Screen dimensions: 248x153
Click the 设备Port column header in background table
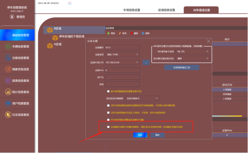pyautogui.click(x=227, y=130)
